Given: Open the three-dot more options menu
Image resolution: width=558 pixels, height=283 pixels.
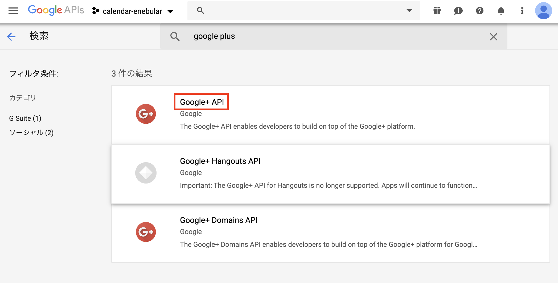Looking at the screenshot, I should pos(522,11).
